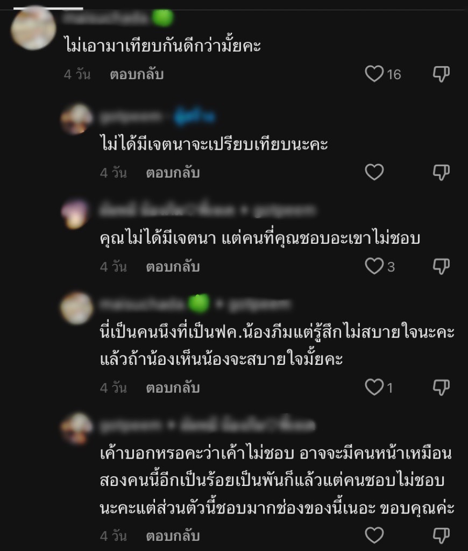Open blurred username above the last reply

tap(207, 425)
